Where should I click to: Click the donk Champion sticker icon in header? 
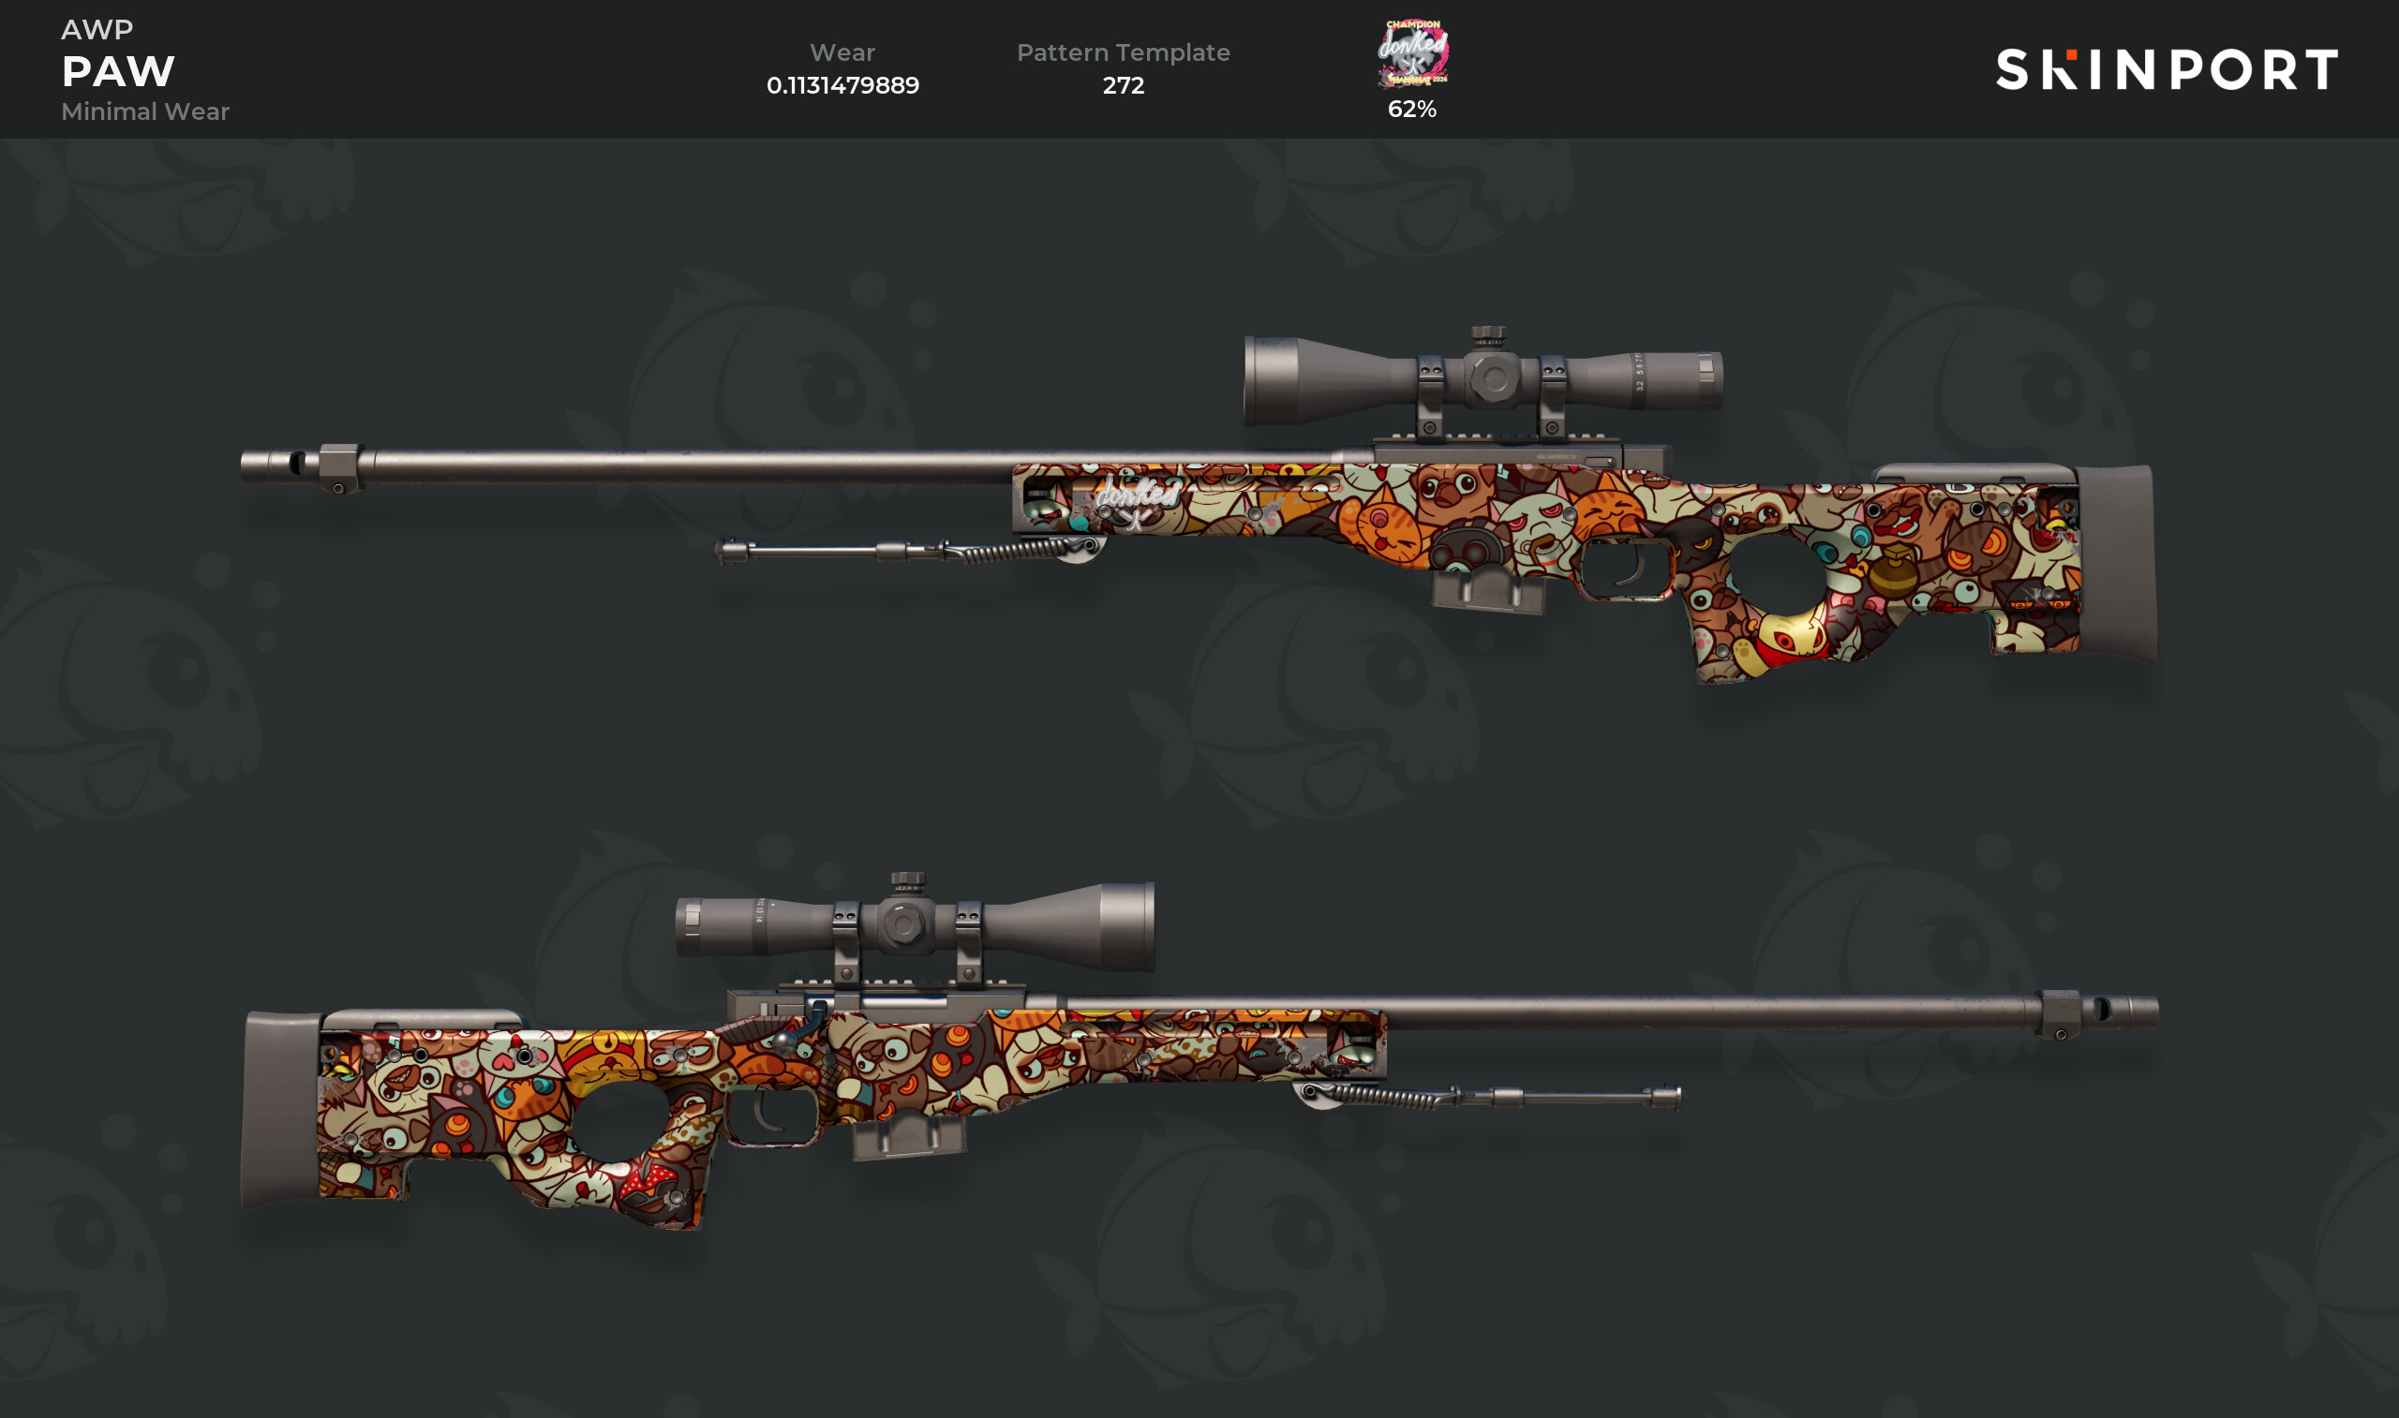tap(1411, 53)
